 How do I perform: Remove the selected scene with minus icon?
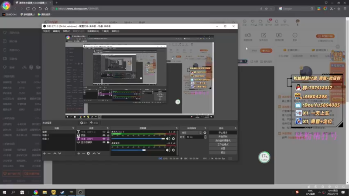pos(49,153)
